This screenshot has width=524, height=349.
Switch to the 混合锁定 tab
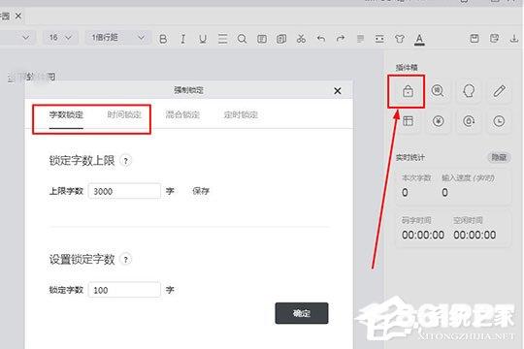182,115
